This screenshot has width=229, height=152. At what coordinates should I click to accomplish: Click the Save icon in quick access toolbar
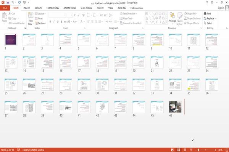click(8, 3)
